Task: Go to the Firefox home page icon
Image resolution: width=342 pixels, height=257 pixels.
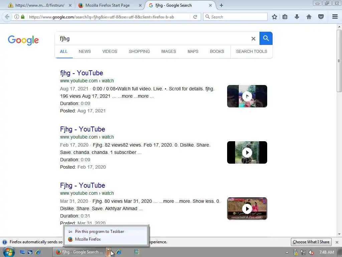Action: [x=309, y=17]
